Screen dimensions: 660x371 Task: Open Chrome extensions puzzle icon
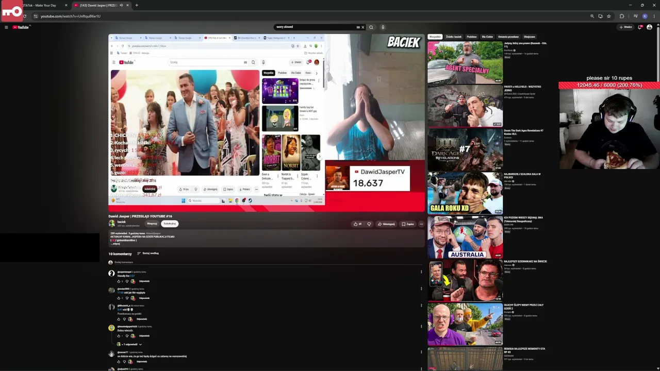click(622, 16)
